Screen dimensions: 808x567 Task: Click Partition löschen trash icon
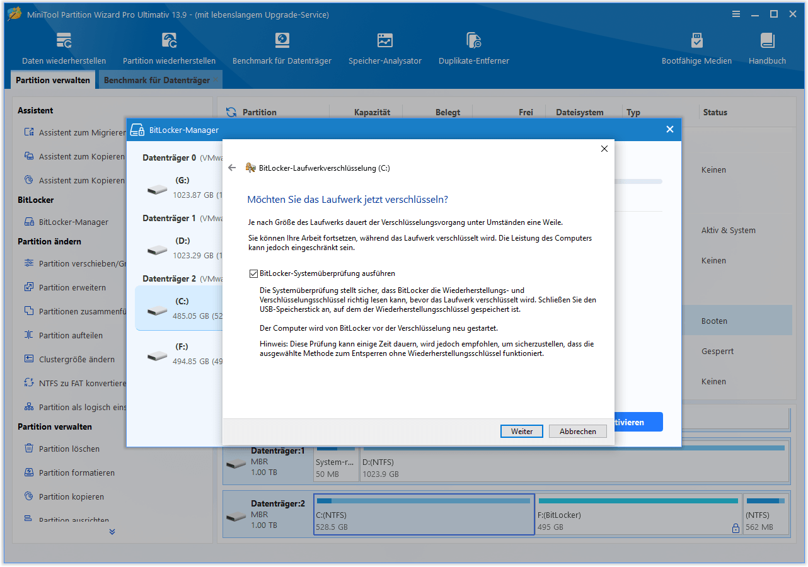(29, 449)
